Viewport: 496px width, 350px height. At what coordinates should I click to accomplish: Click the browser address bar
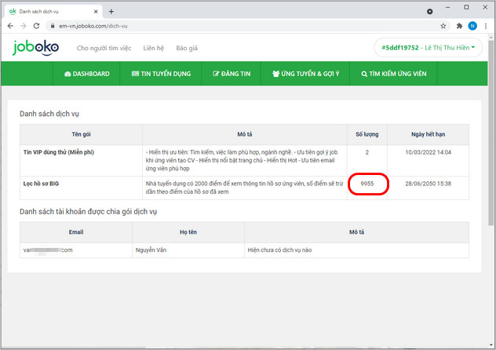click(x=235, y=26)
